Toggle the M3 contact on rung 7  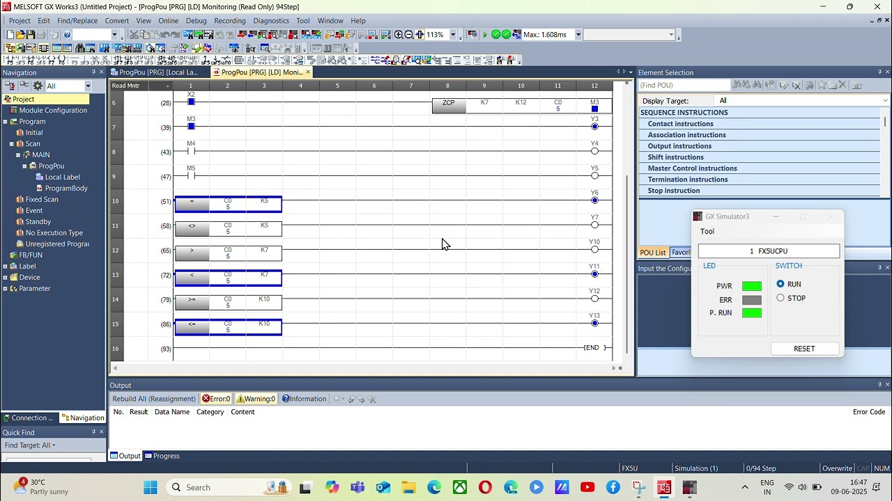point(191,126)
